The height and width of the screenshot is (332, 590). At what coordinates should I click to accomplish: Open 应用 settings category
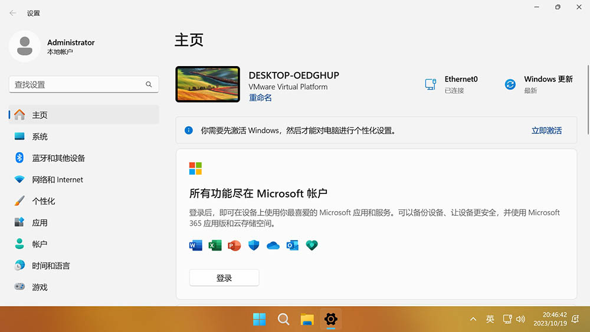[84, 222]
